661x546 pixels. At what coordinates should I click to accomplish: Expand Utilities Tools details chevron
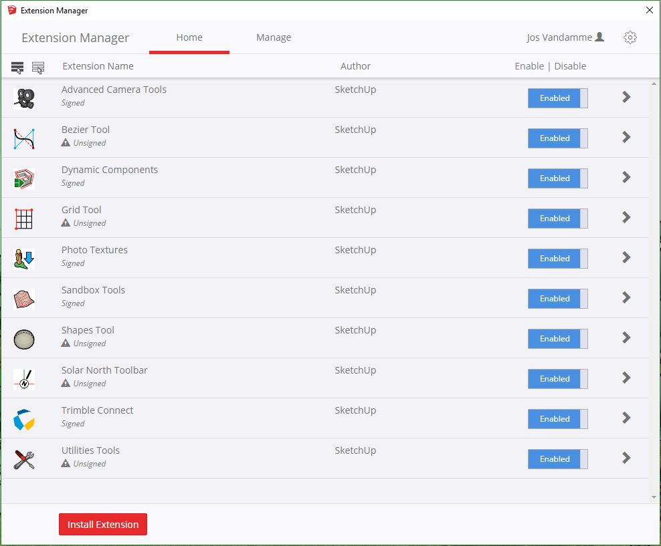pos(626,458)
